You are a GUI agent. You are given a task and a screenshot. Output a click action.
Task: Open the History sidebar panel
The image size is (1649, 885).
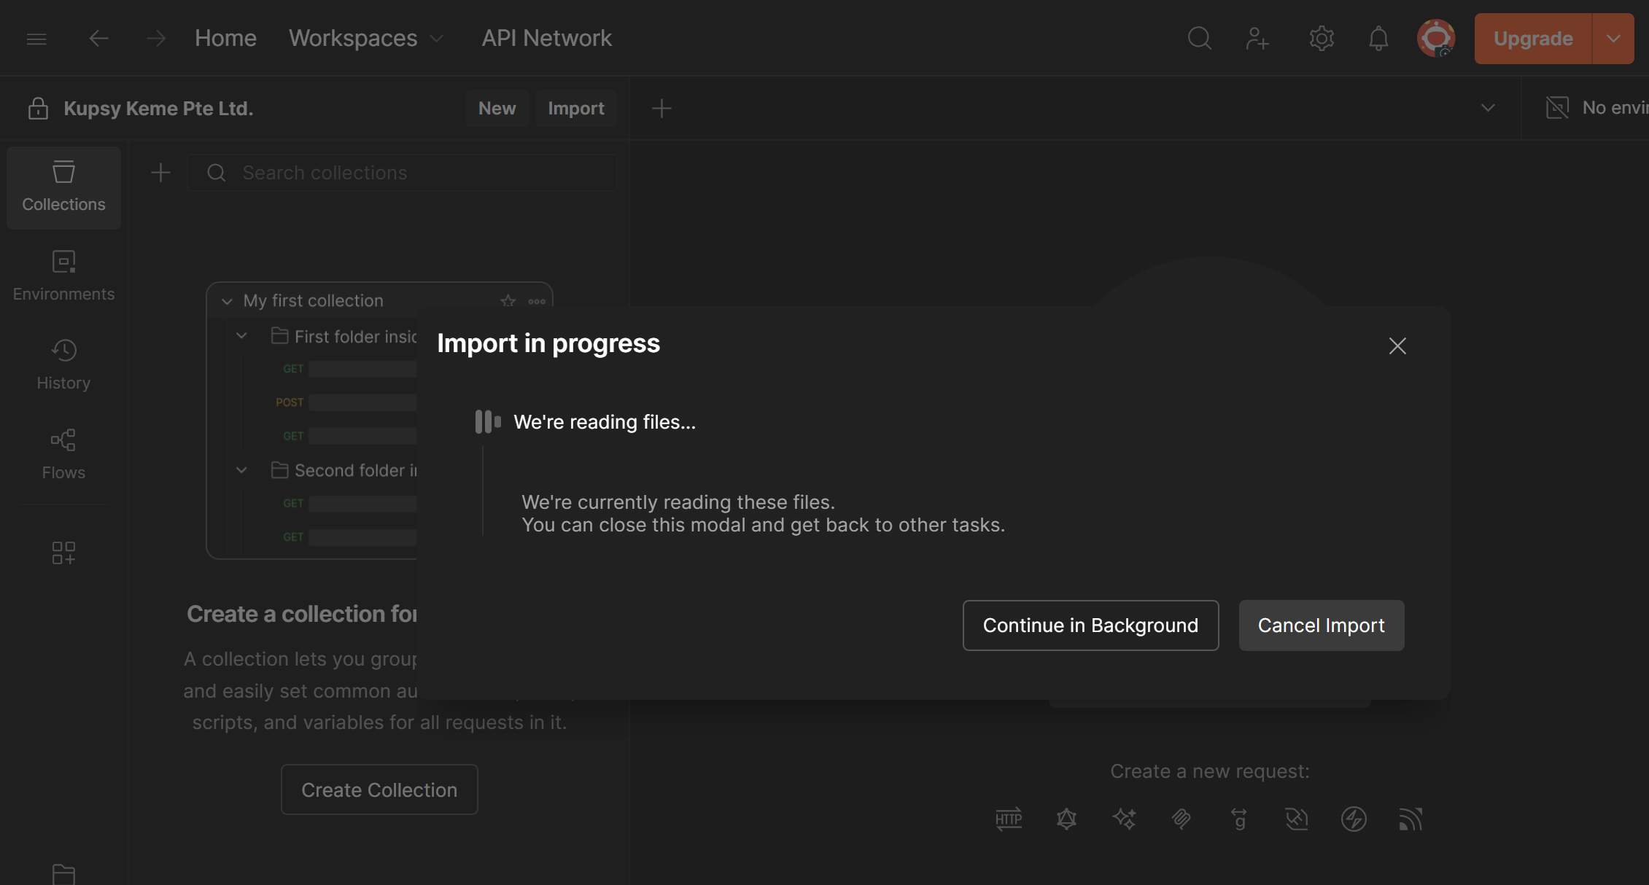(63, 365)
